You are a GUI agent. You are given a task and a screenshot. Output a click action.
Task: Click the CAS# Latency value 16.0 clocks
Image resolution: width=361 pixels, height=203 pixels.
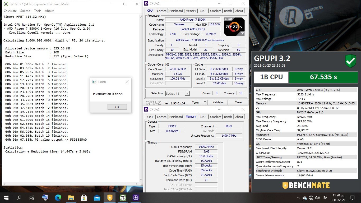pyautogui.click(x=206, y=156)
